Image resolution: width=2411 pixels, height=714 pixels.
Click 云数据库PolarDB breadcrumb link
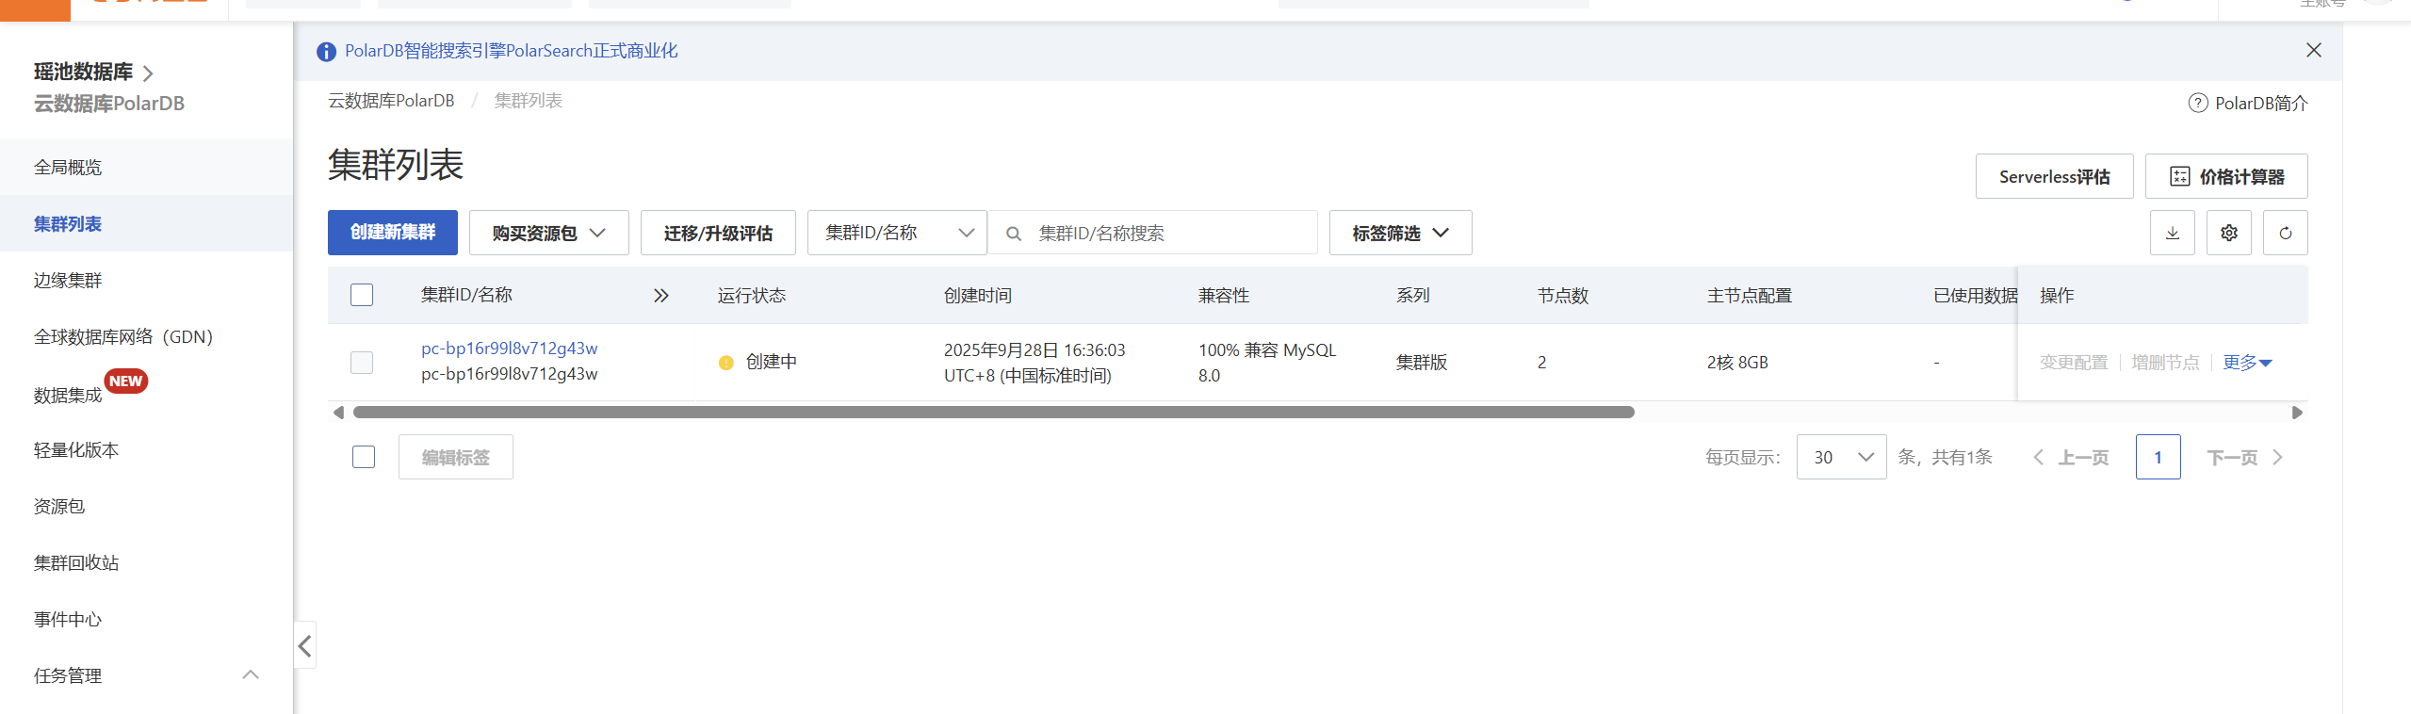(x=391, y=101)
